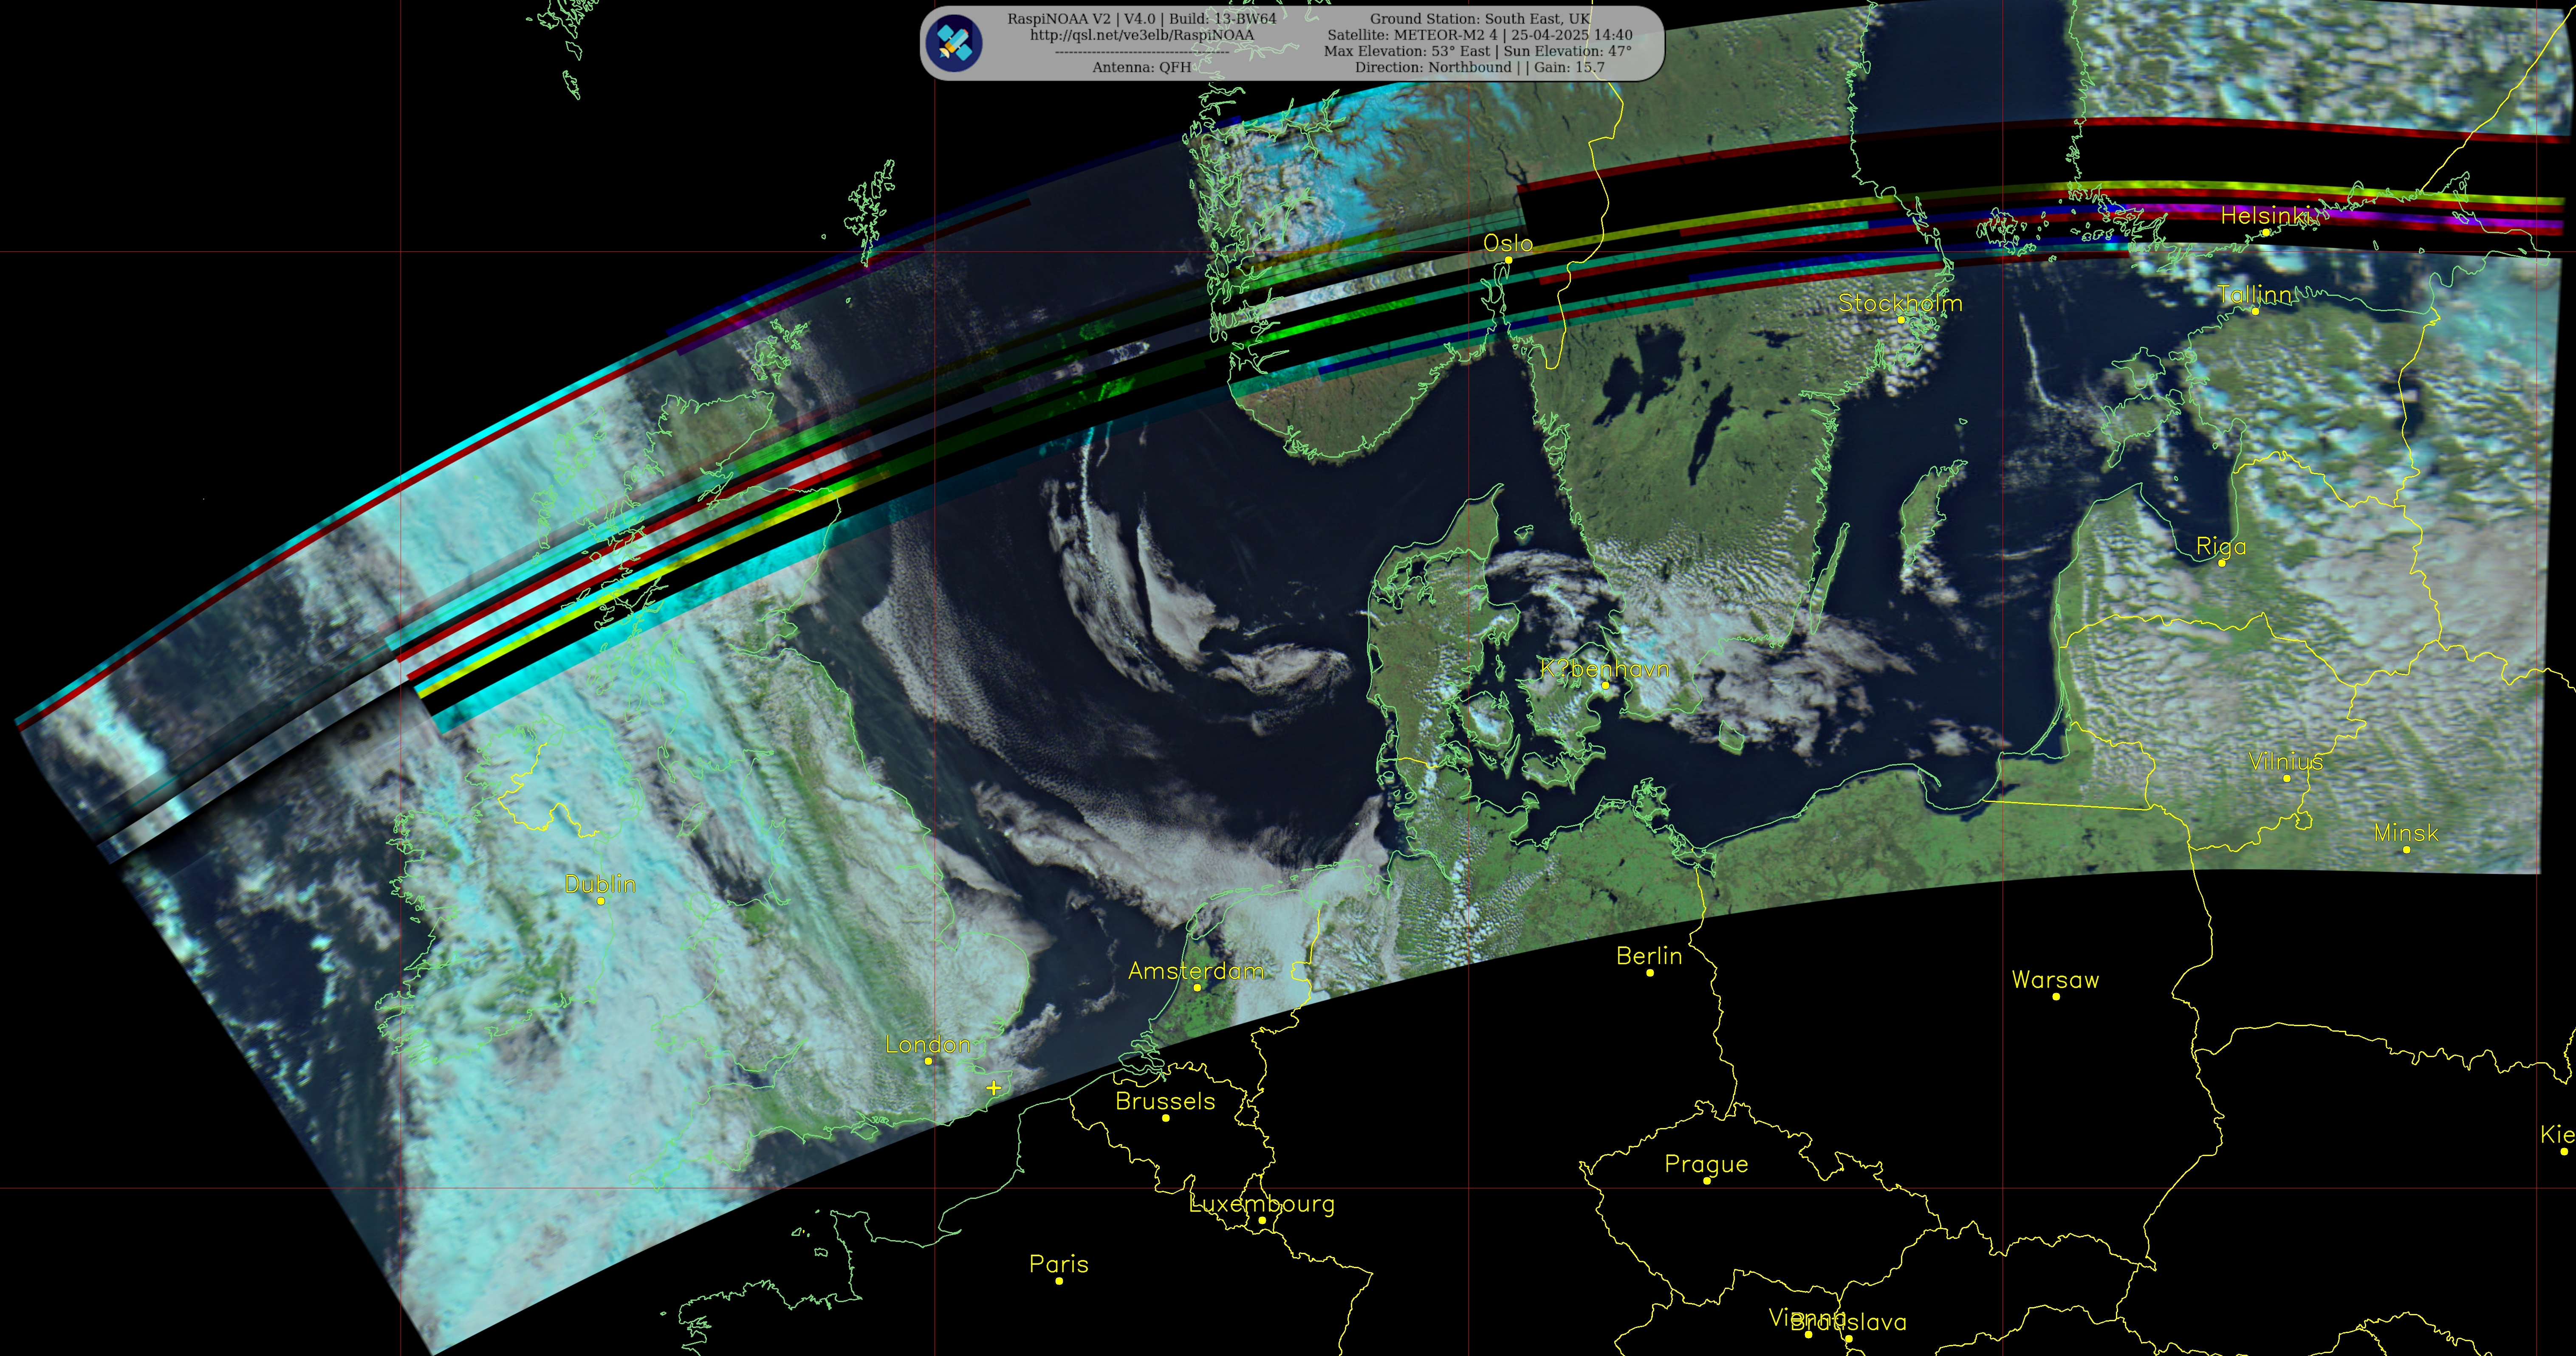The image size is (2576, 1356).
Task: Click 'Ground Station: South East, UK' text
Action: pos(1479,19)
